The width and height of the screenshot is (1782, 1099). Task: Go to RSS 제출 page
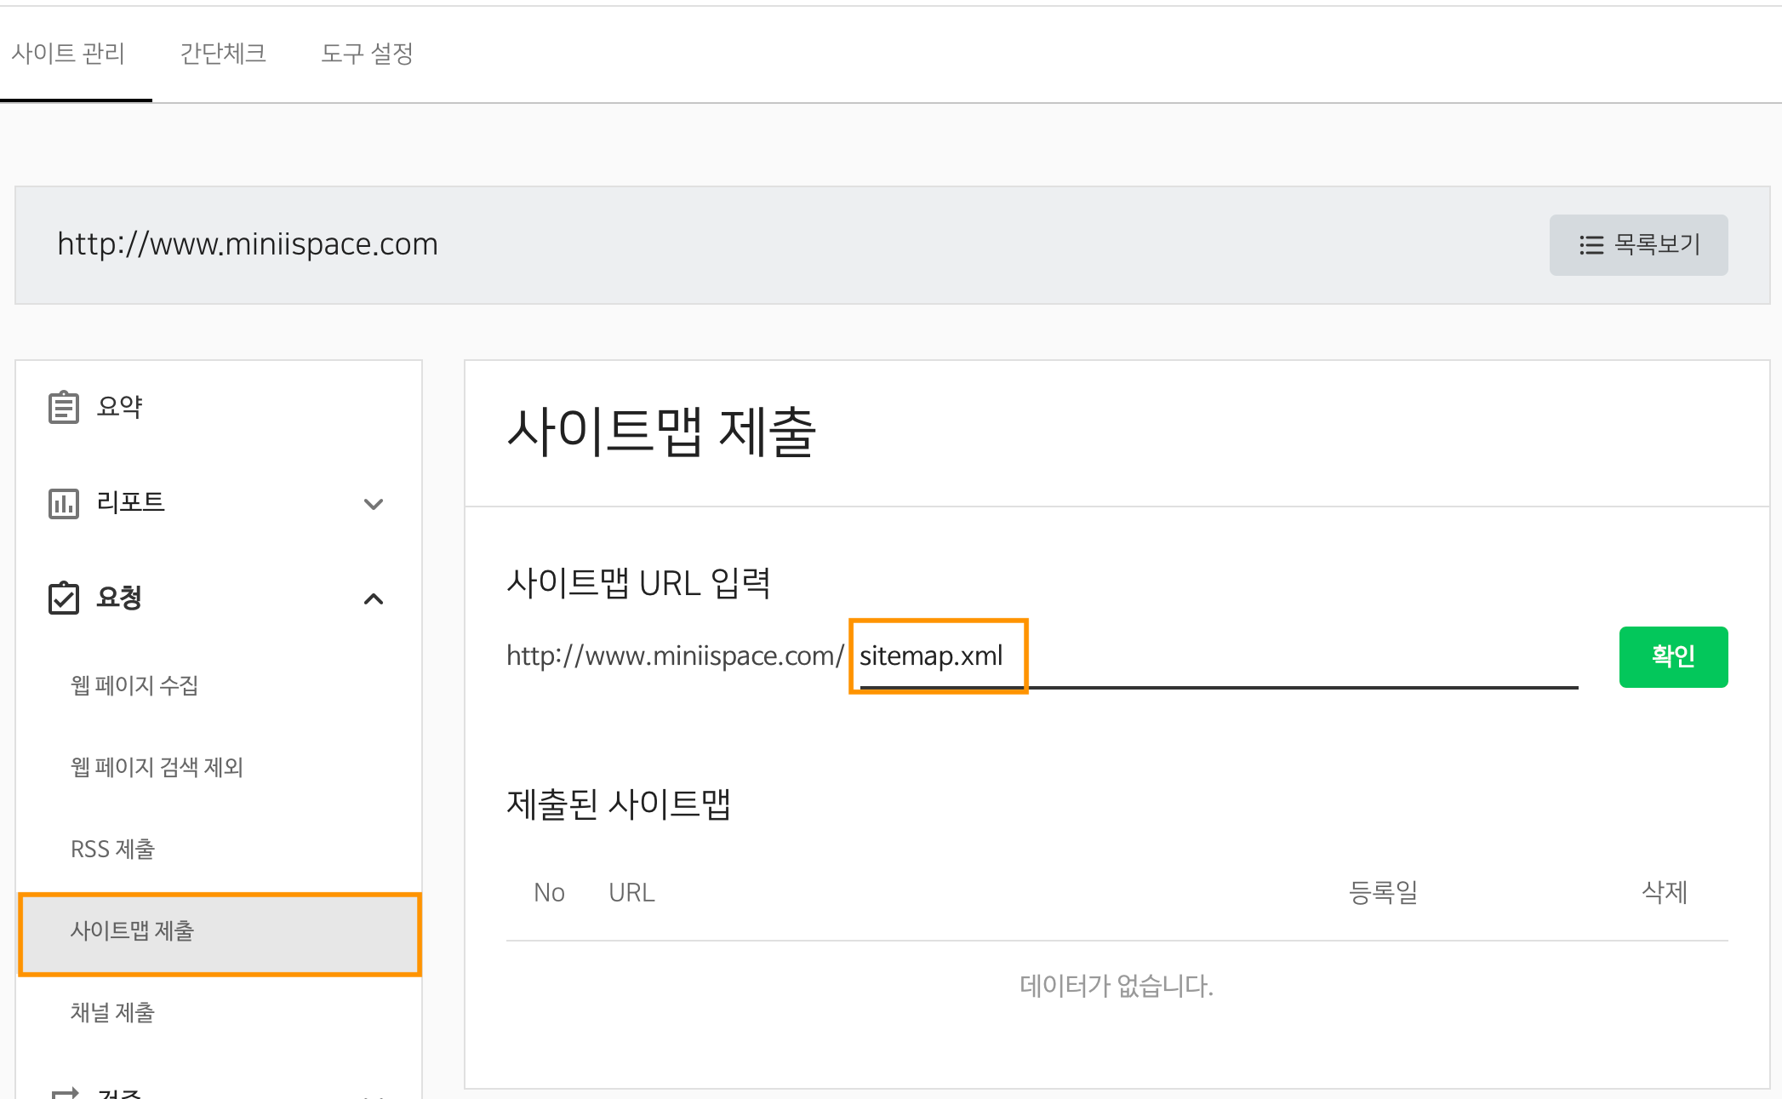112,849
